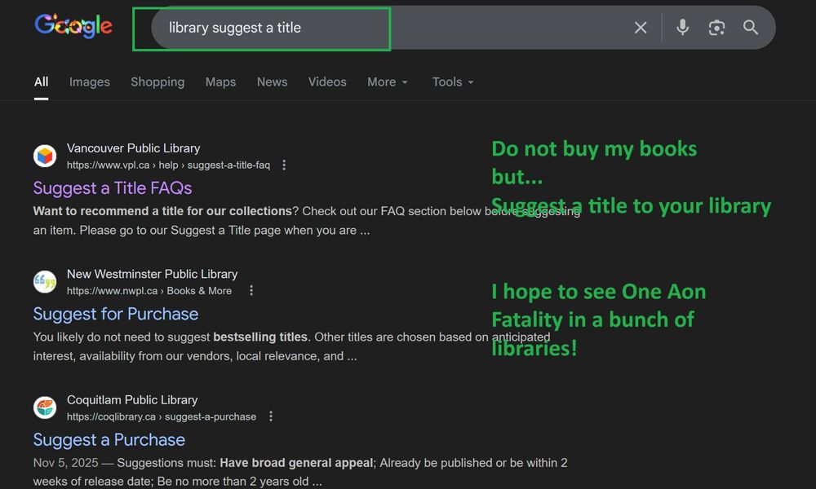816x489 pixels.
Task: Switch to the Images tab
Action: click(90, 81)
